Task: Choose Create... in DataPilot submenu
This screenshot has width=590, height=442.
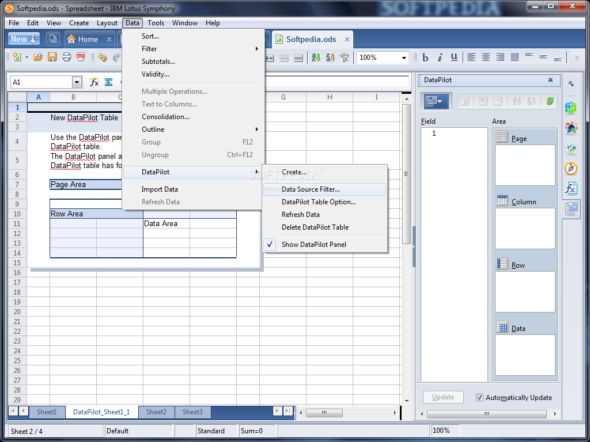Action: click(x=325, y=172)
